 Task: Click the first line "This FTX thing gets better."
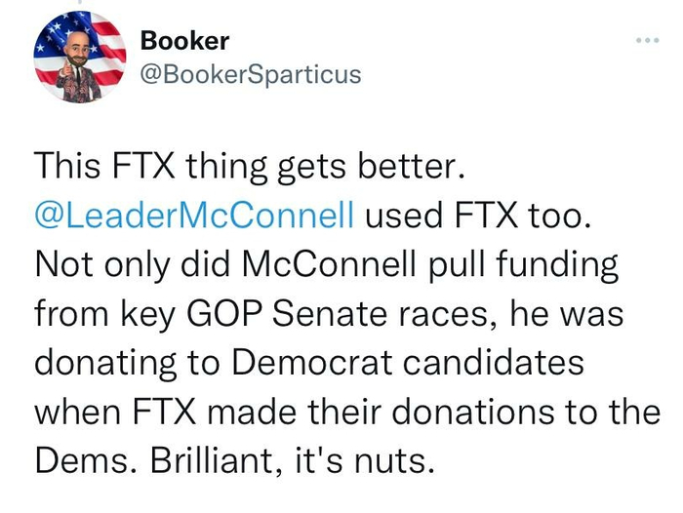click(245, 166)
